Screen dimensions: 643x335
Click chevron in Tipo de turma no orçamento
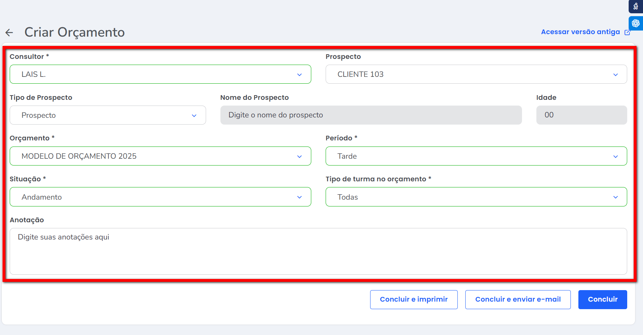pos(615,197)
